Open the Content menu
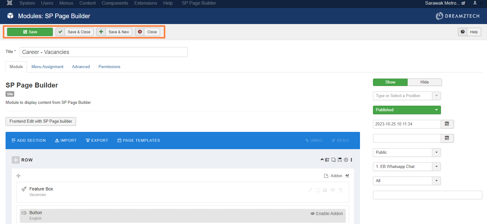 point(87,3)
